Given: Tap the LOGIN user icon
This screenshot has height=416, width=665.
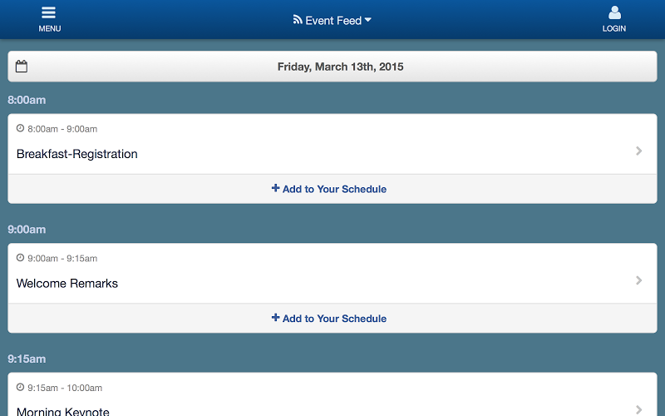Looking at the screenshot, I should pos(614,12).
